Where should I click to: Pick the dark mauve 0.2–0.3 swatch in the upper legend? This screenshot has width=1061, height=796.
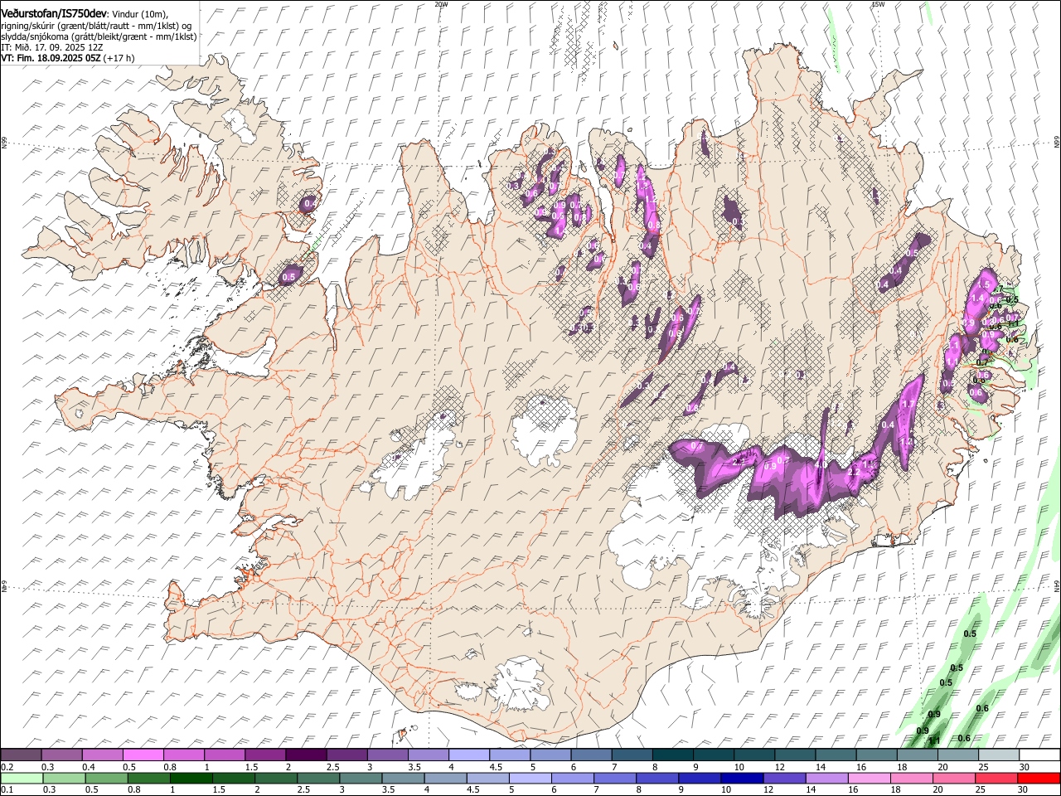point(21,755)
